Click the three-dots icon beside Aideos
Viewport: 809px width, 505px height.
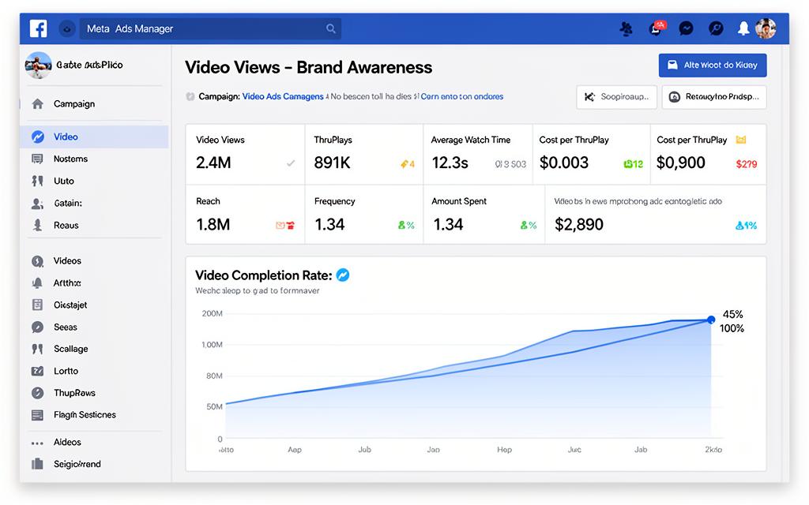click(x=37, y=443)
